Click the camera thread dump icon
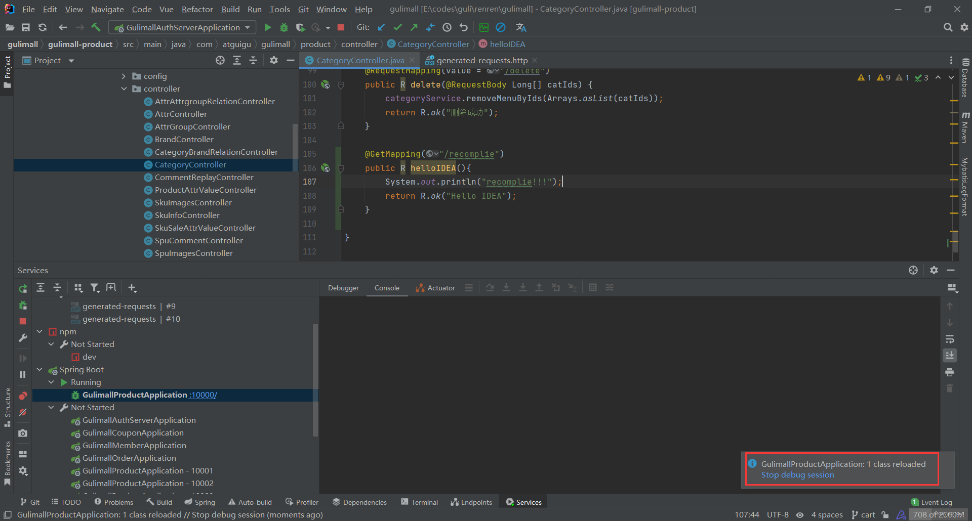This screenshot has width=972, height=521. pyautogui.click(x=23, y=433)
